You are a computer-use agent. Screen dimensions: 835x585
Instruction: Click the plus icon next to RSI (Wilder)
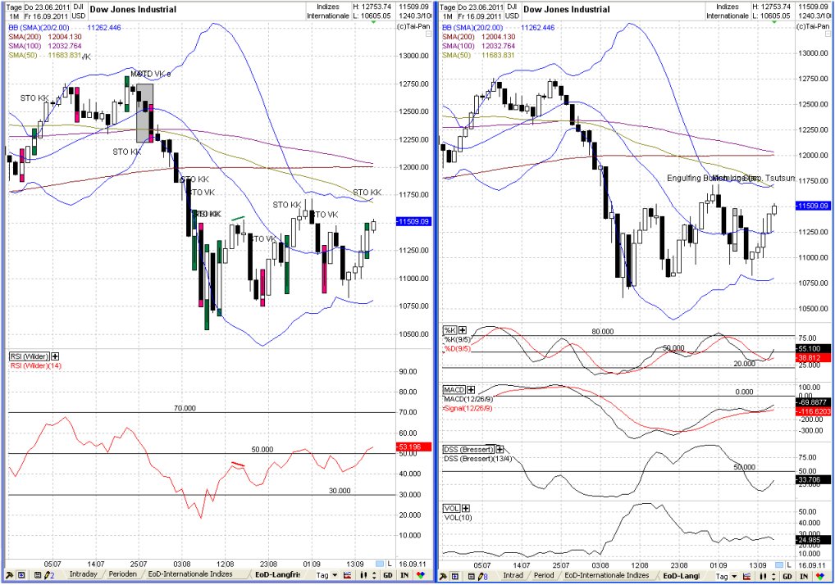point(54,356)
